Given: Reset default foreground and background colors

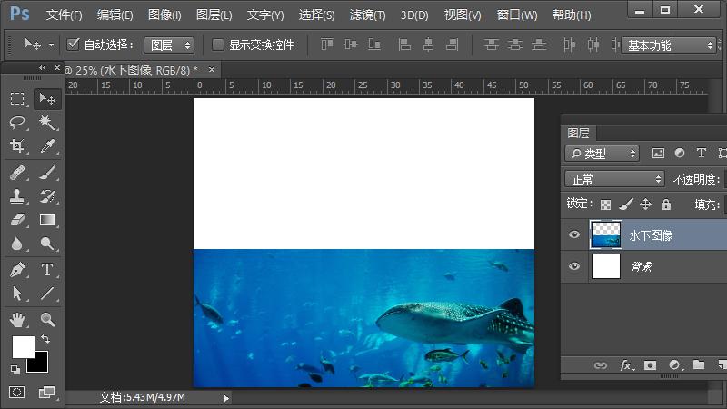Looking at the screenshot, I should [15, 370].
